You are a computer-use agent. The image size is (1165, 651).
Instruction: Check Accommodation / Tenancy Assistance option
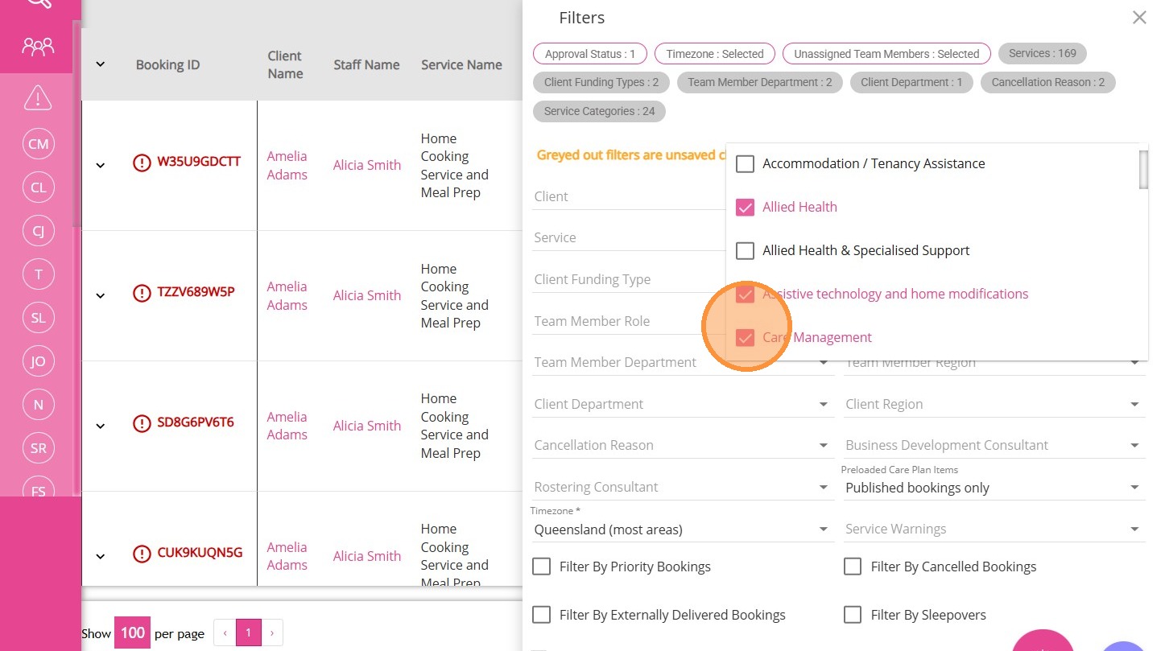tap(746, 164)
